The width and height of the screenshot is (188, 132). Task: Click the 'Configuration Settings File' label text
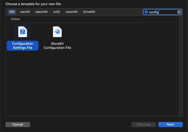[23, 46]
